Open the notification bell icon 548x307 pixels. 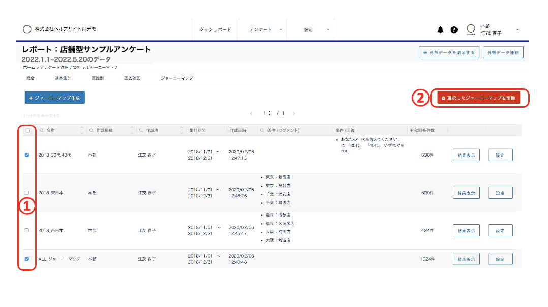(440, 29)
